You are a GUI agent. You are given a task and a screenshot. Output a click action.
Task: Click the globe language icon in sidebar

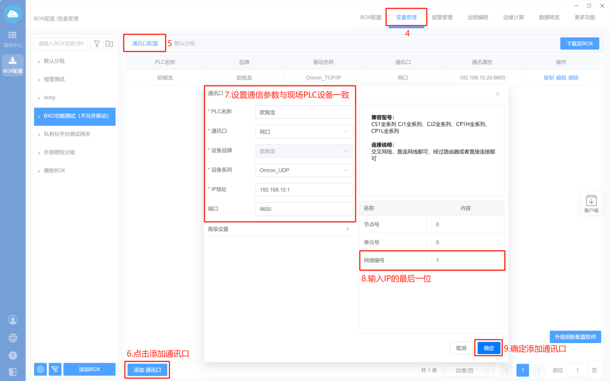click(x=13, y=338)
